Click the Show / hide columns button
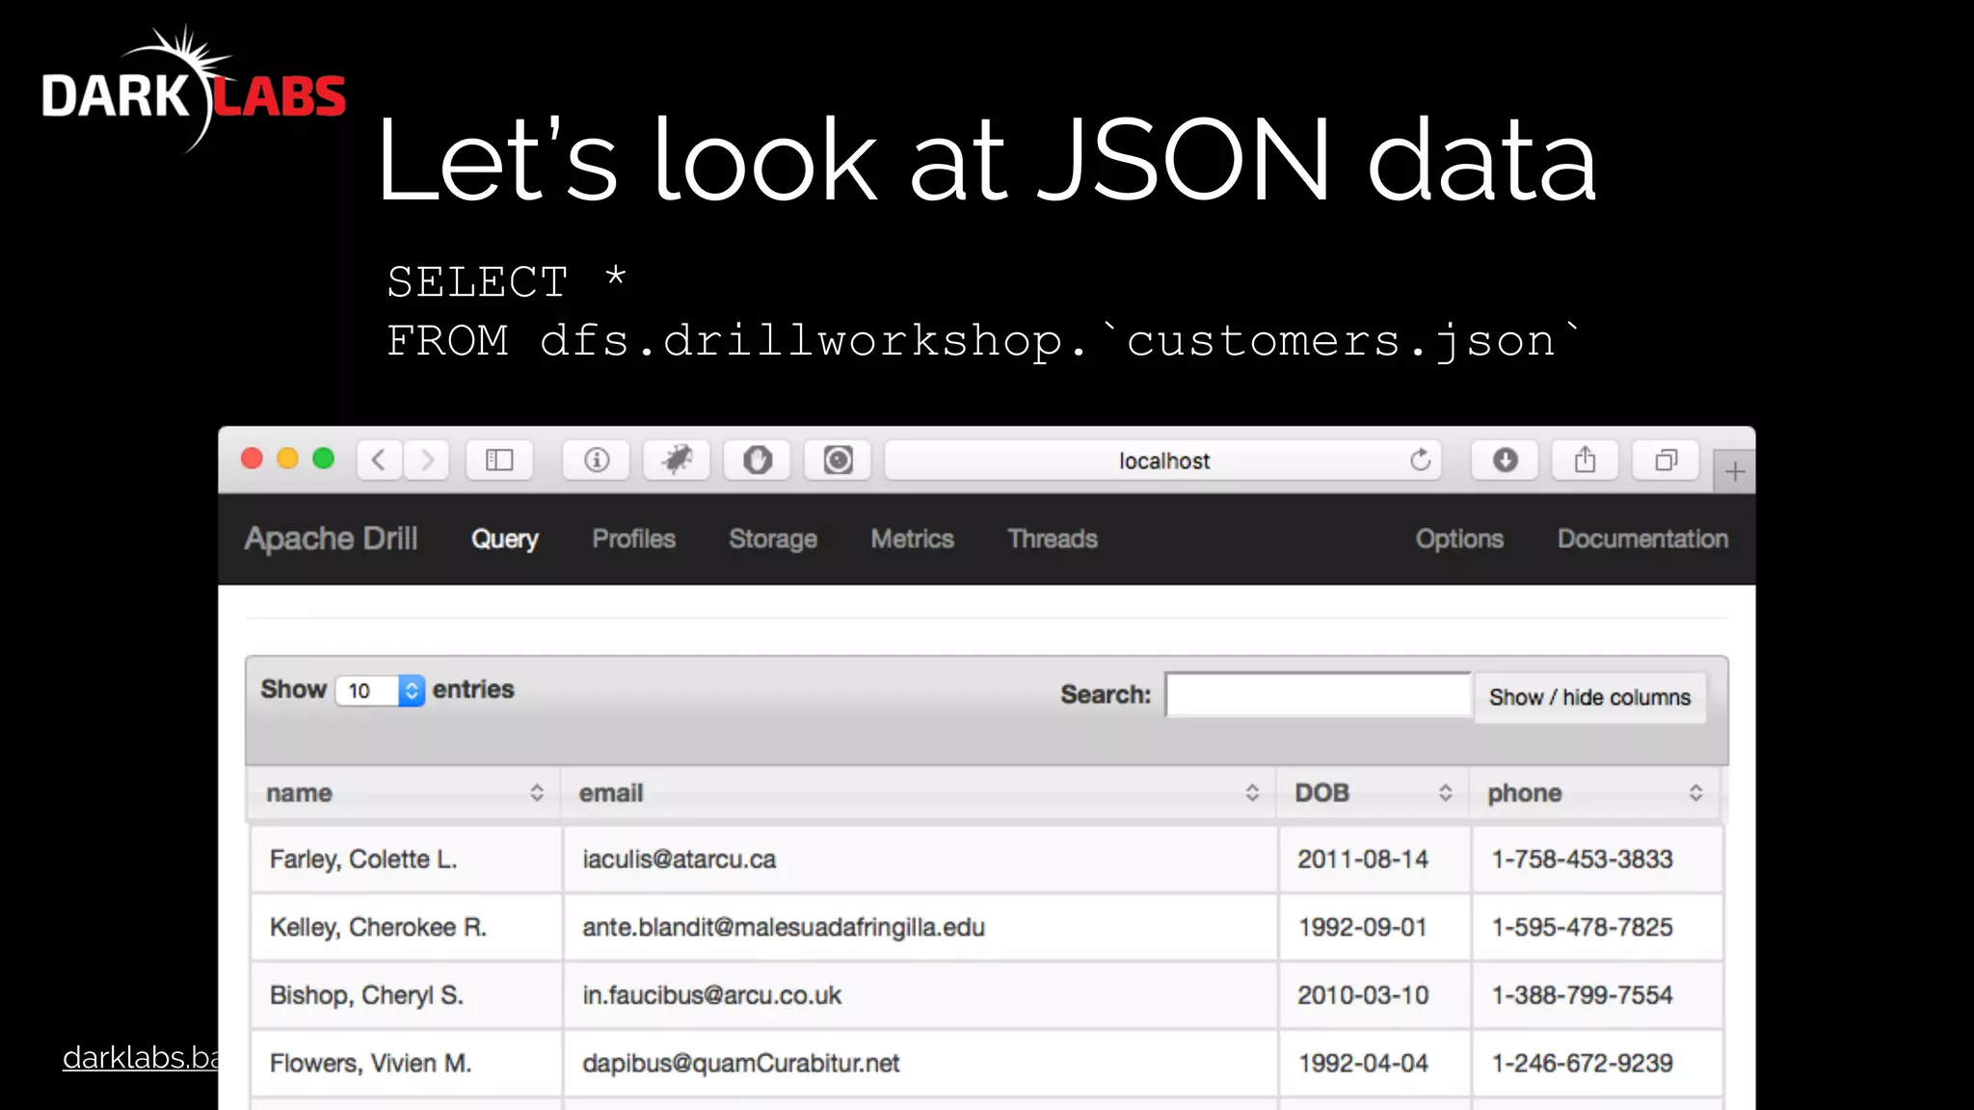Screen dimensions: 1974x1110 pyautogui.click(x=1589, y=697)
